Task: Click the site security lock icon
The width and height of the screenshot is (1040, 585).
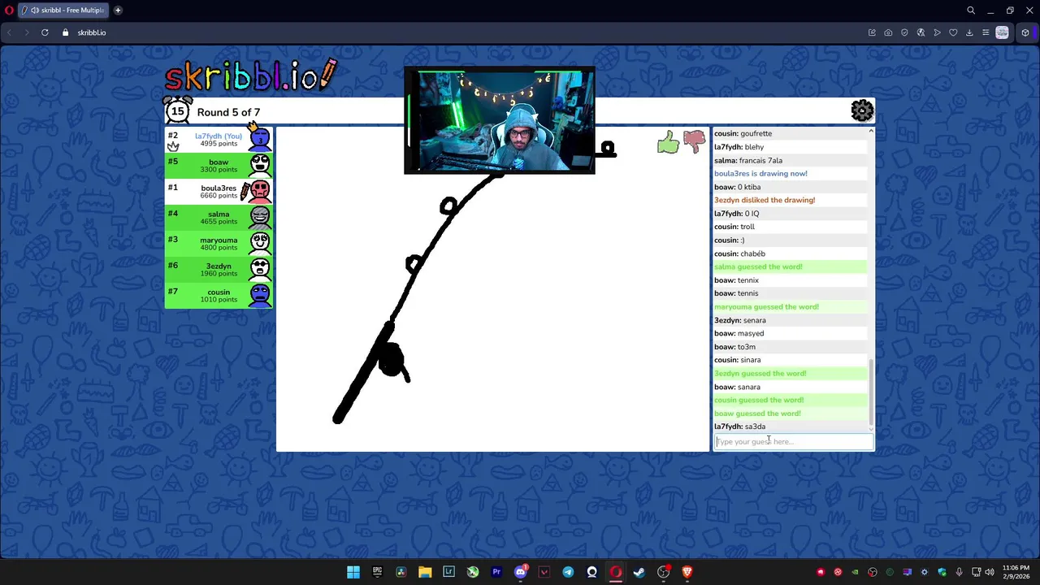Action: coord(66,32)
